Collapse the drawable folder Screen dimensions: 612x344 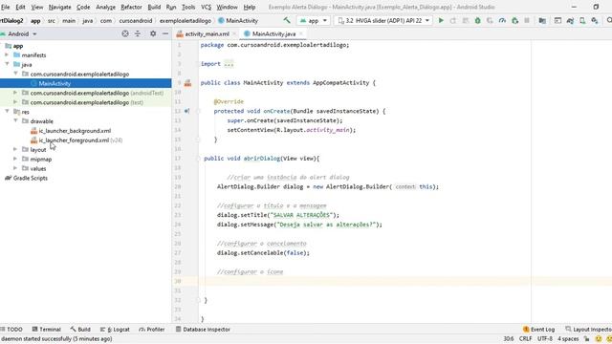tap(15, 121)
